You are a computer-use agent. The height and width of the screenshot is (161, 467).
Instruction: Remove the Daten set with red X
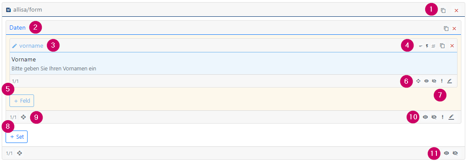pyautogui.click(x=455, y=28)
